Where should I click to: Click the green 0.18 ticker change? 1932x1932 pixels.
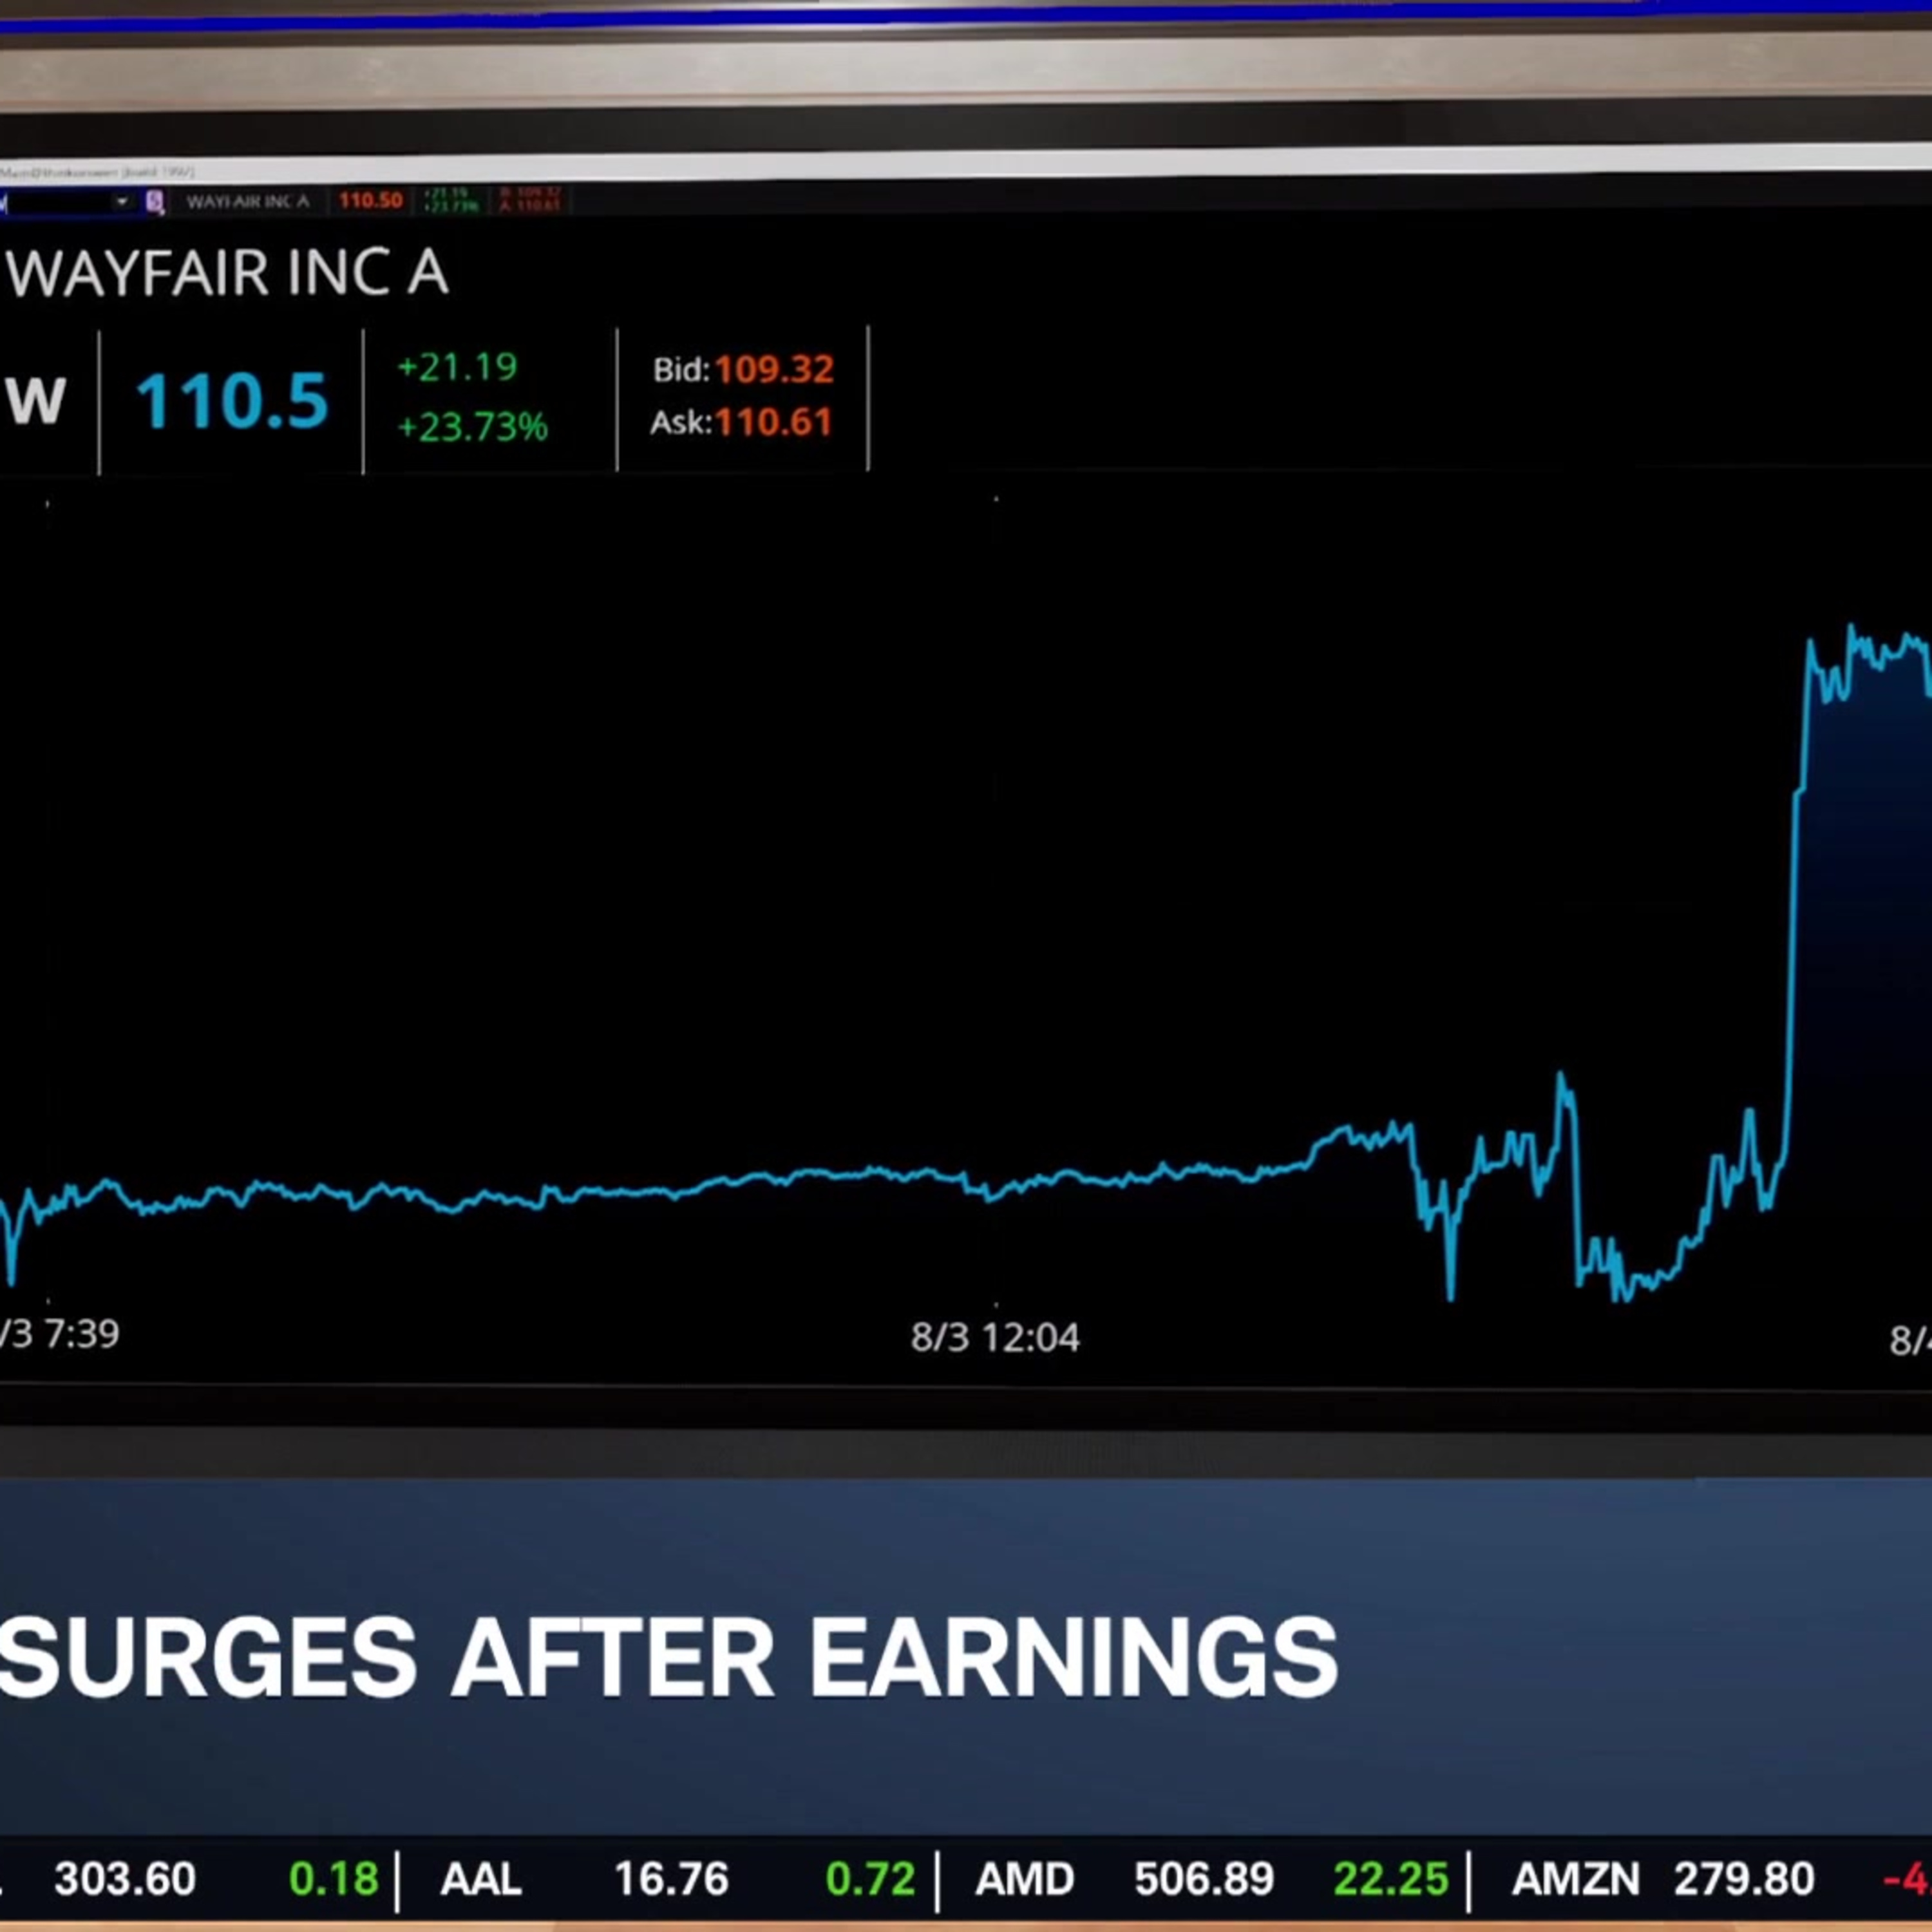click(x=334, y=1879)
